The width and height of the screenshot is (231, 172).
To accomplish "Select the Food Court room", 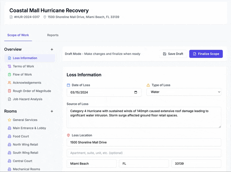I will (x=22, y=136).
